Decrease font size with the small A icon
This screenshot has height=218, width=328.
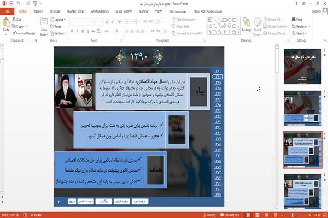112,22
